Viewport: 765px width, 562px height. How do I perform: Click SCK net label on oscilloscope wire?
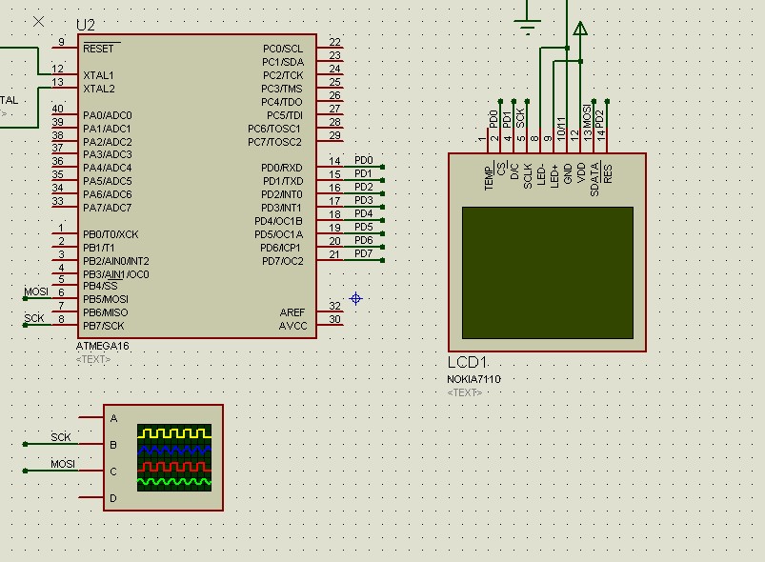click(61, 437)
